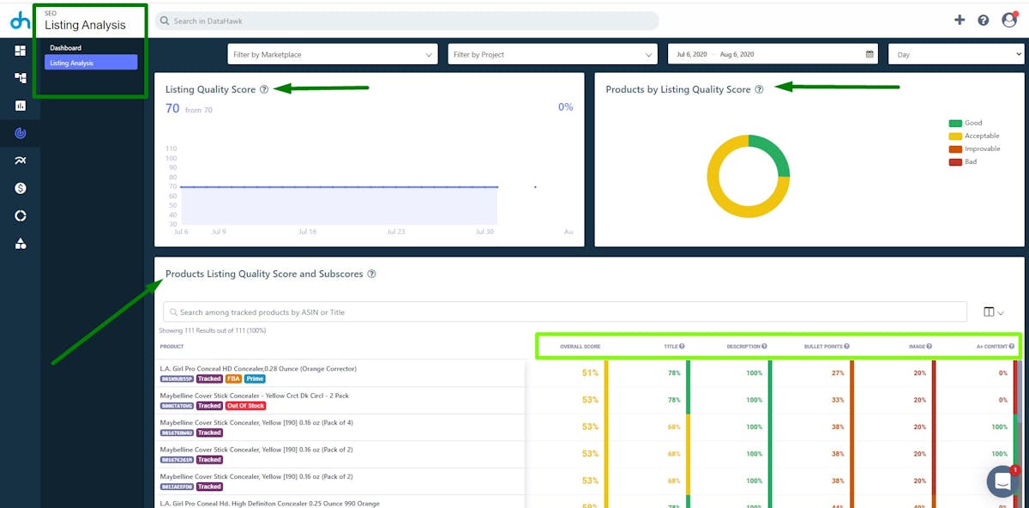The image size is (1029, 508).
Task: Click the Good legend swatch
Action: click(954, 123)
